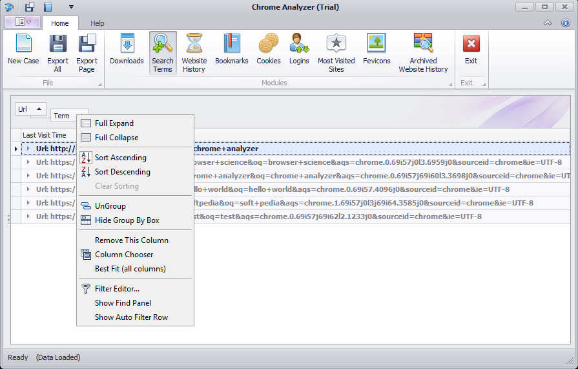Expand the chrome+analyzer http Url group row
Viewport: 578px width, 369px height.
pyautogui.click(x=28, y=149)
